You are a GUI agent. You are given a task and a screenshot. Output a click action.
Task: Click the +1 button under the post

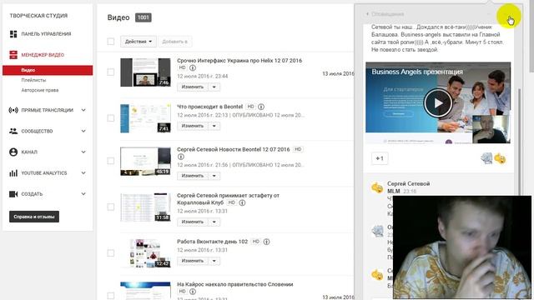(x=380, y=158)
